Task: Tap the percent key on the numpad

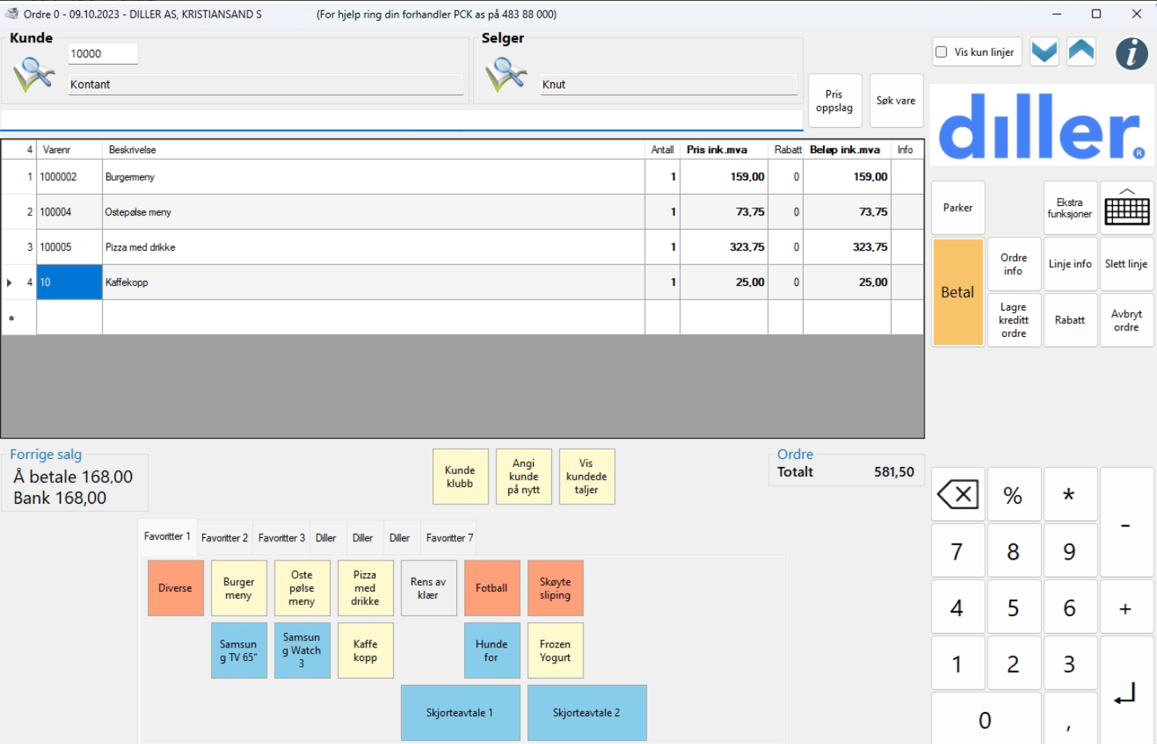Action: [1013, 496]
